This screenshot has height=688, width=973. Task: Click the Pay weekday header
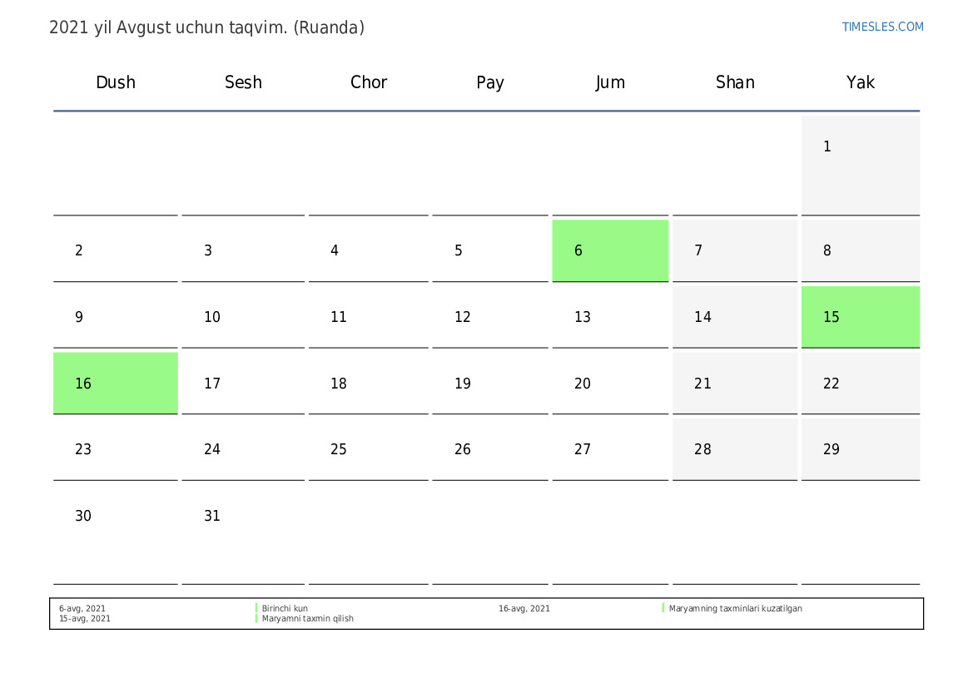pyautogui.click(x=490, y=82)
